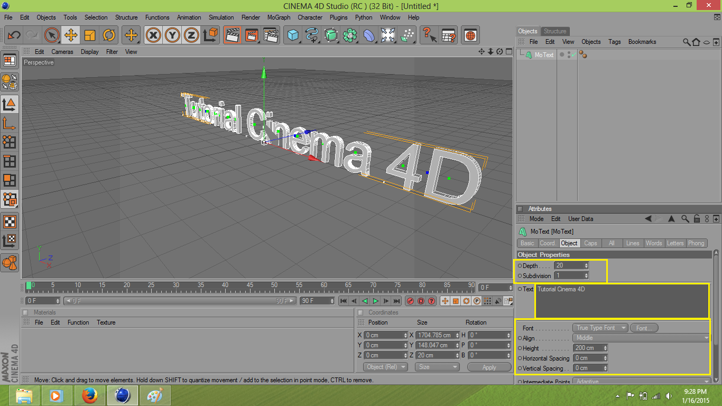Open the light objects icon
Screen dimensions: 722x406
tap(407, 35)
